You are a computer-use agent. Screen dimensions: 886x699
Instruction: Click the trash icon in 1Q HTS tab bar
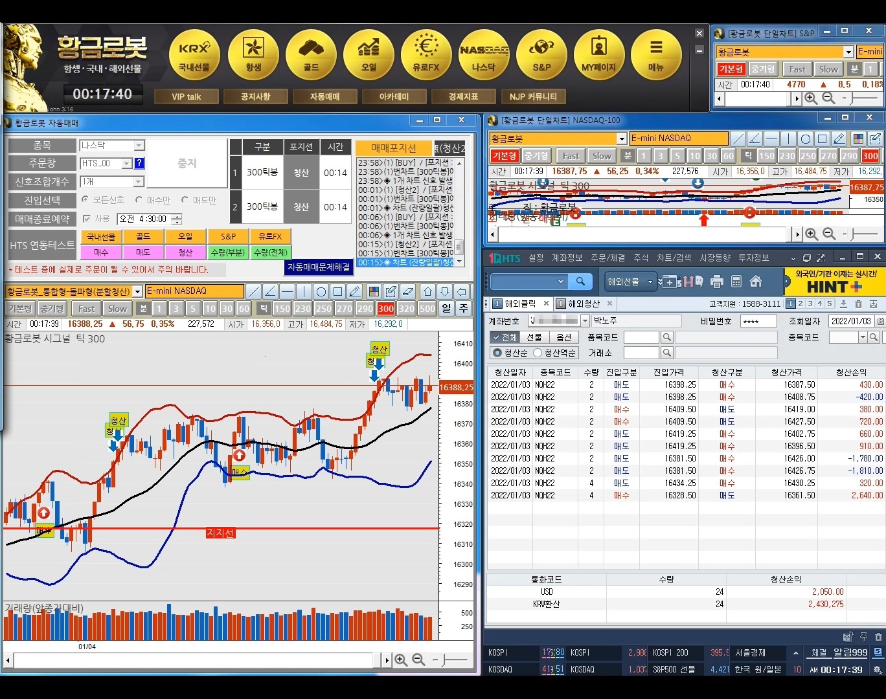coord(858,304)
